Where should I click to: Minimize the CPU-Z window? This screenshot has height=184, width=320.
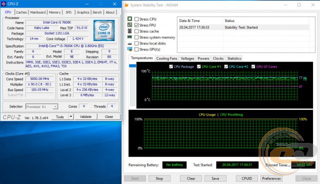pyautogui.click(x=87, y=4)
